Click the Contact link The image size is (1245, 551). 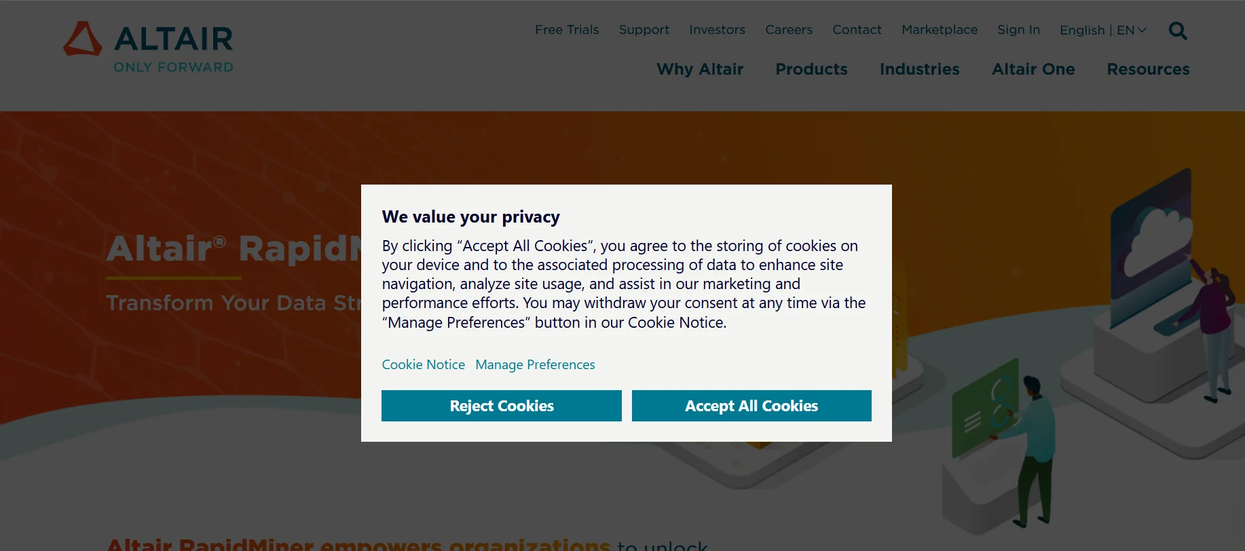pyautogui.click(x=857, y=30)
